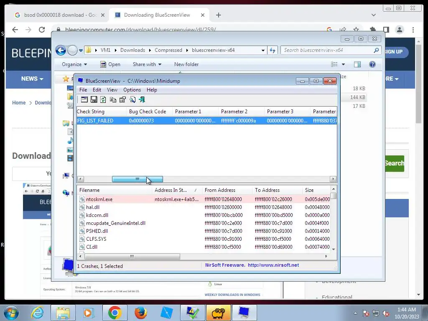
Task: Sort by Bug Check Code column header
Action: click(x=149, y=111)
